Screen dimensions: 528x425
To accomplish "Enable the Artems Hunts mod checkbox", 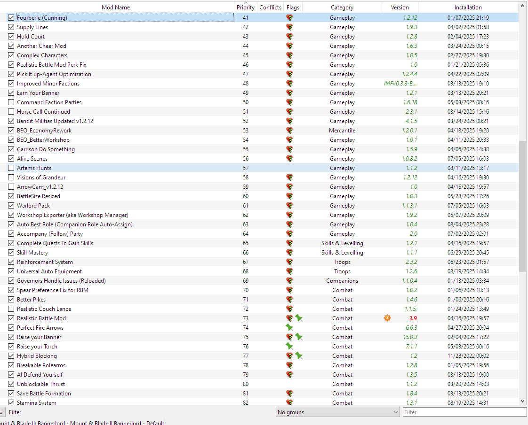I will (x=11, y=168).
